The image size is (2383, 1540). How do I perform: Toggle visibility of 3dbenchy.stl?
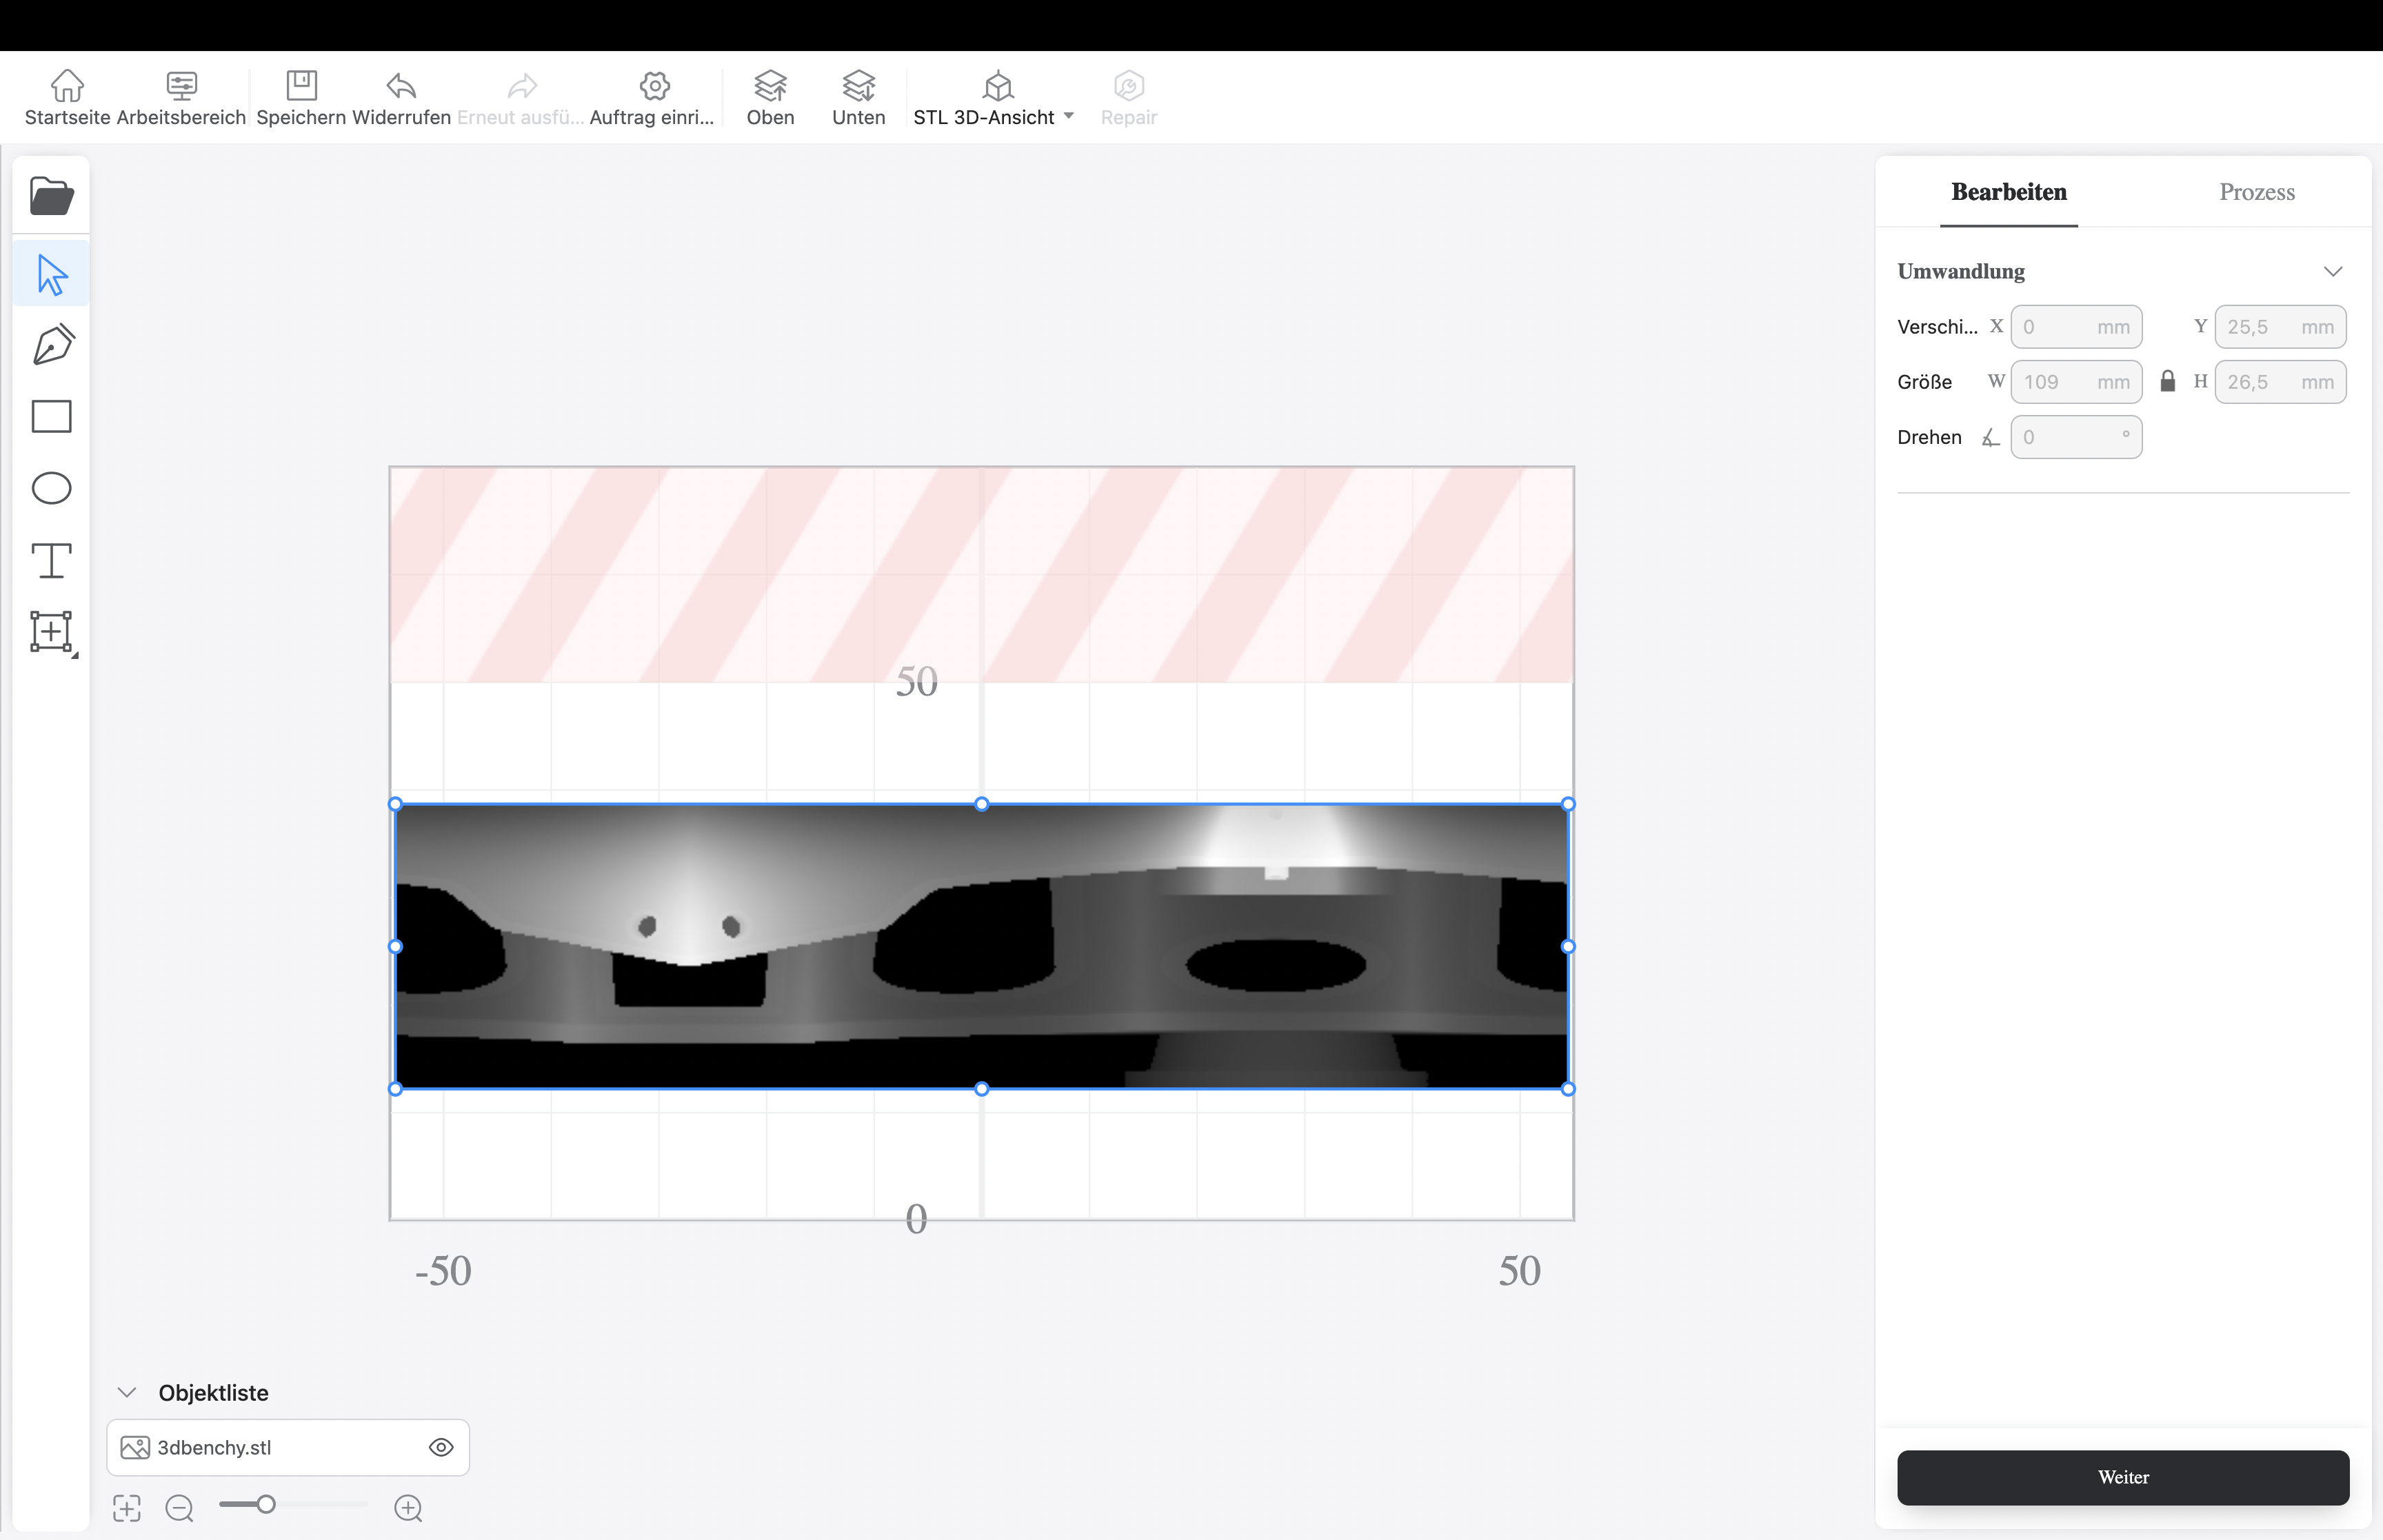tap(441, 1447)
